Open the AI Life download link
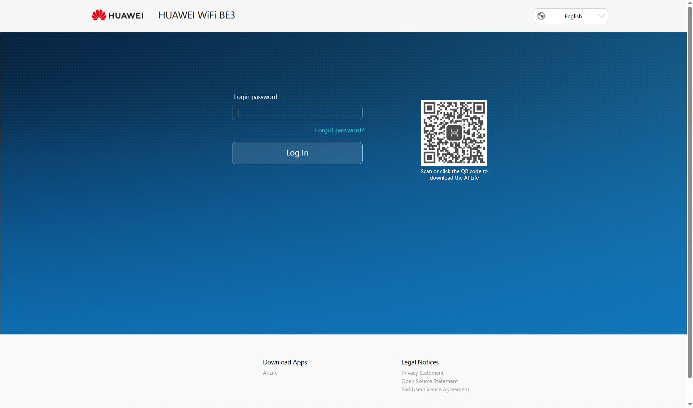This screenshot has width=693, height=408. coord(270,373)
